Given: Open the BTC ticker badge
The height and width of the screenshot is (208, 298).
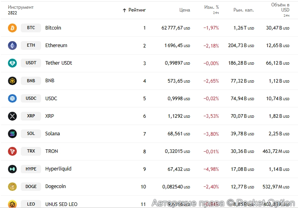Looking at the screenshot, I should point(31,28).
